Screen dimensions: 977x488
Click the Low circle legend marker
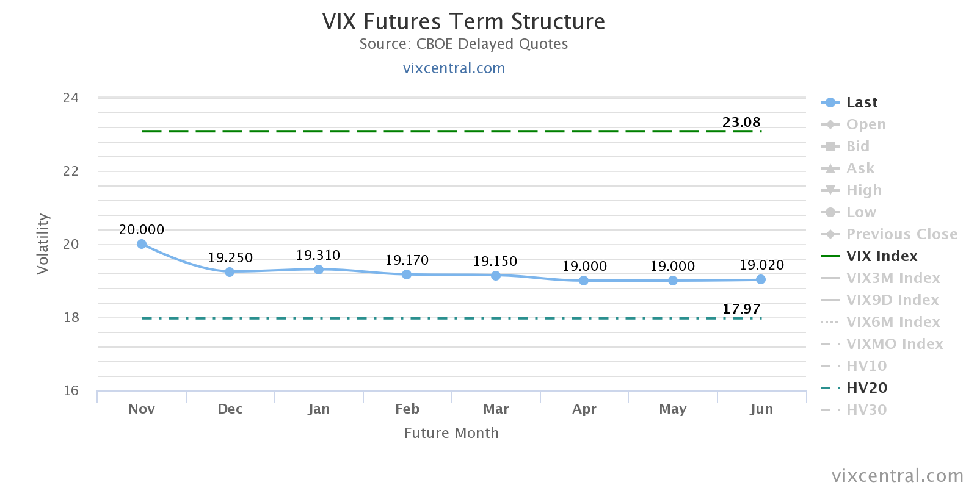pos(830,212)
